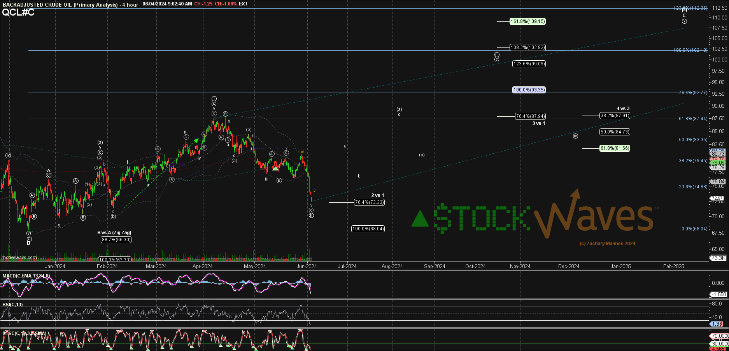Select the circled V wave label at top right
The height and width of the screenshot is (351, 729).
pyautogui.click(x=684, y=21)
